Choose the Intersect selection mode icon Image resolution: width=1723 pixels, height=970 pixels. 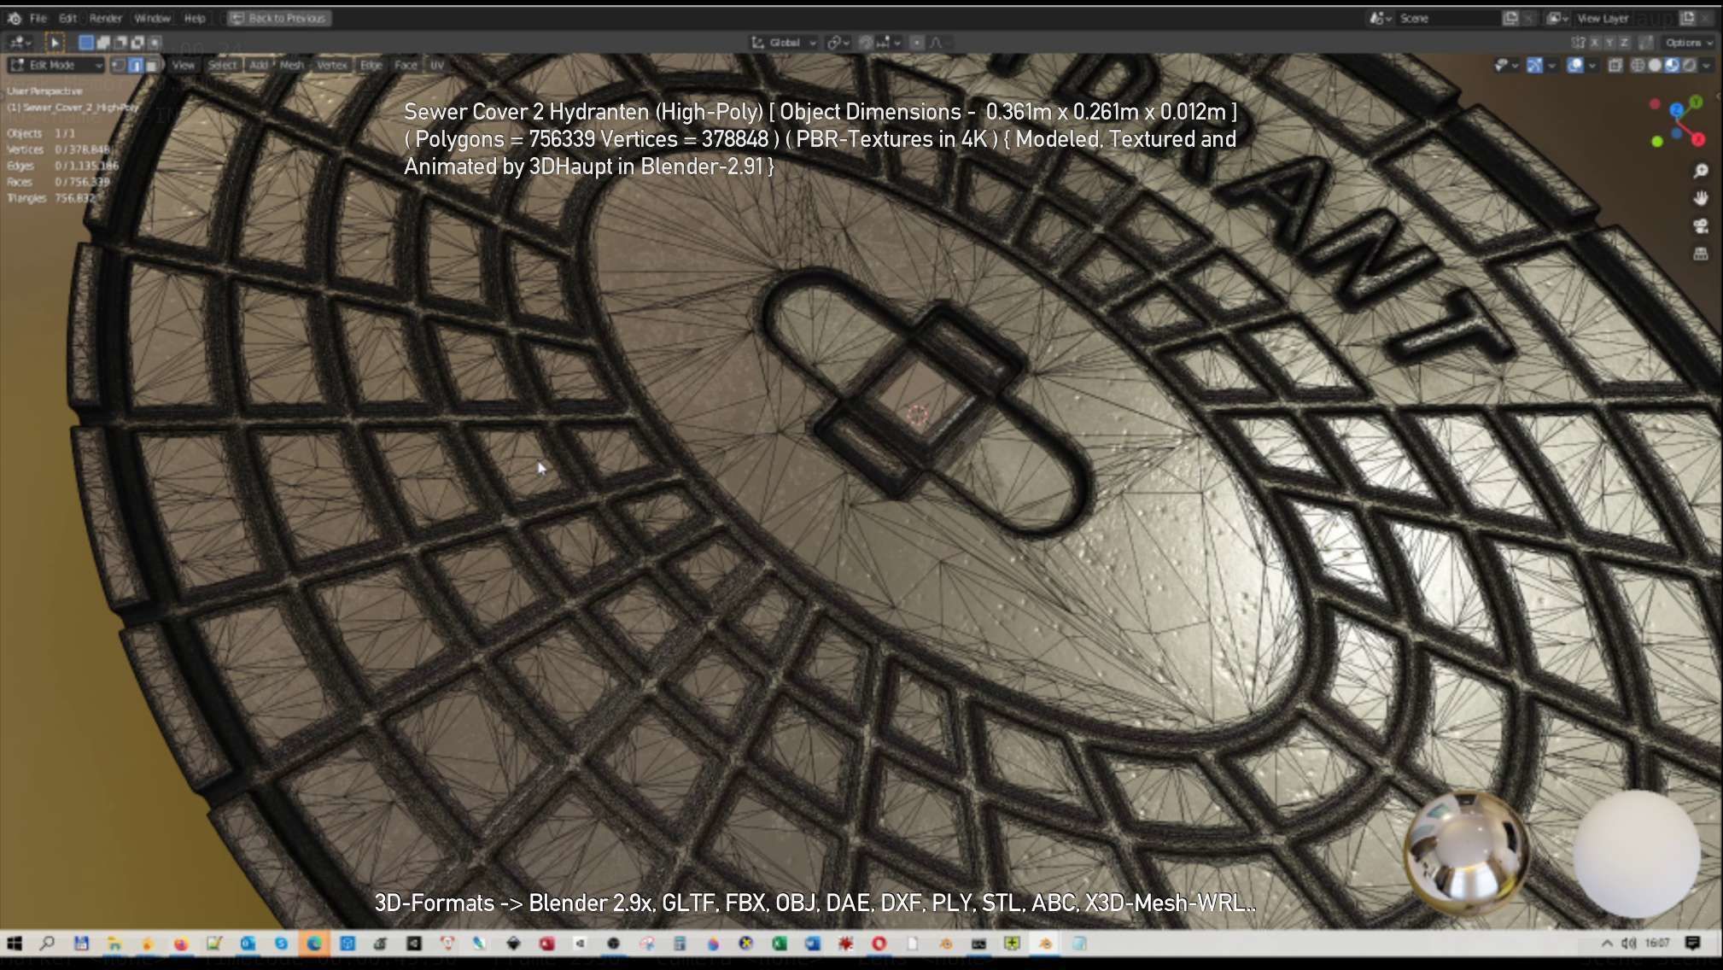click(x=155, y=42)
